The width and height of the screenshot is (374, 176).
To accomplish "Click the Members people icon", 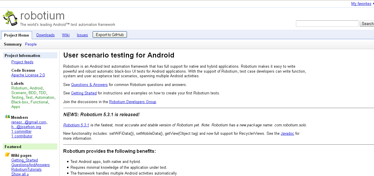I will click(x=8, y=117).
